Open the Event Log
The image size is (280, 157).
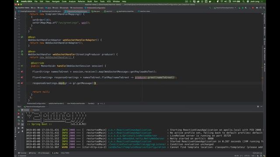tap(258, 153)
